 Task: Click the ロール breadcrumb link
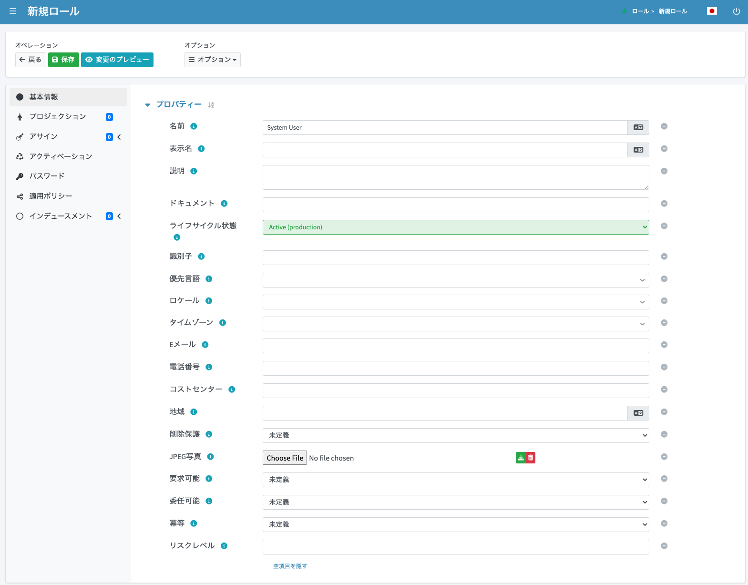click(x=640, y=11)
